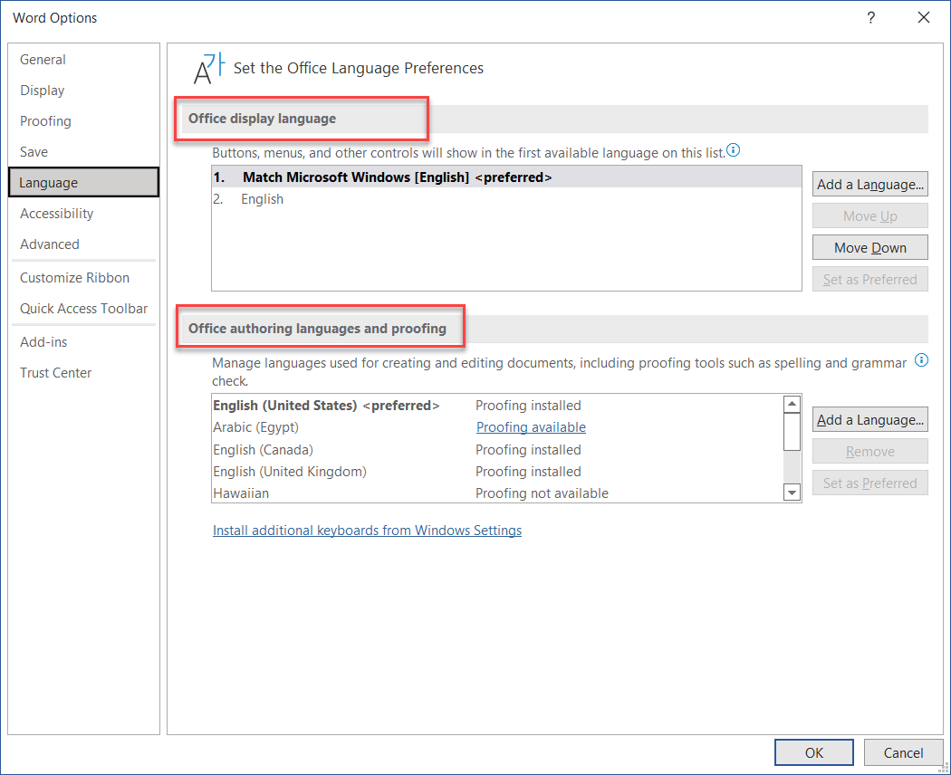Open the Display options category
The width and height of the screenshot is (951, 775).
point(83,91)
